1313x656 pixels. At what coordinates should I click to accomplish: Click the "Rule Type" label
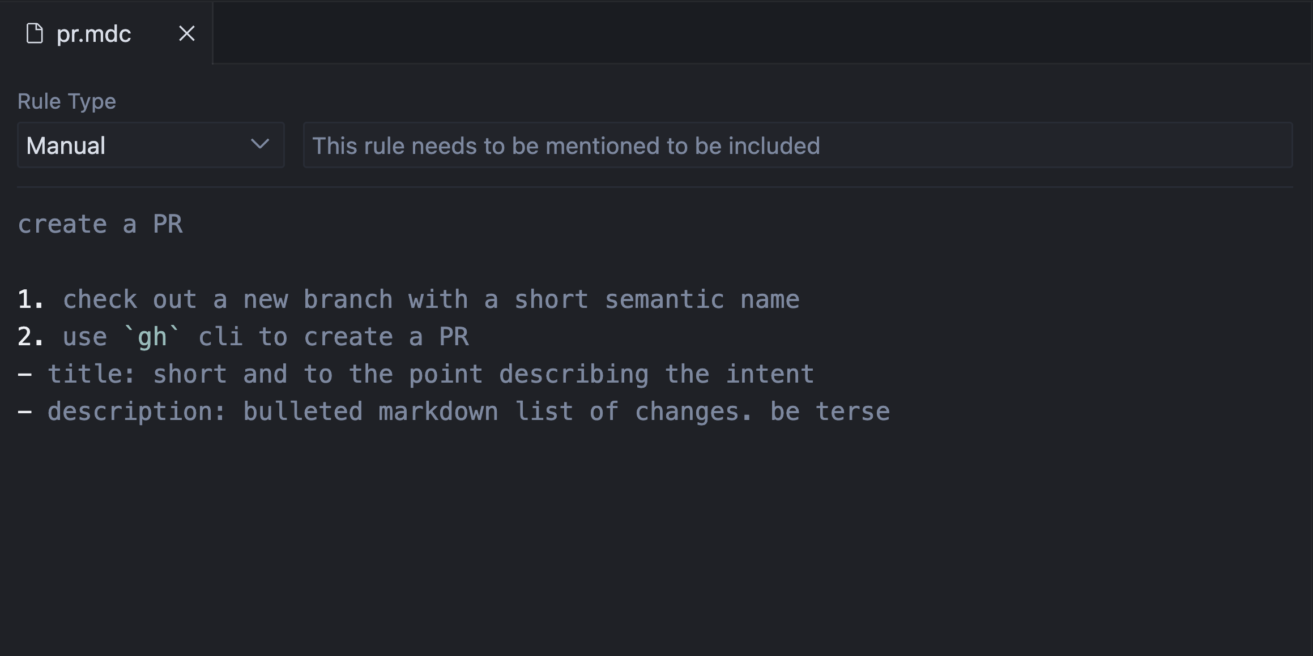coord(67,101)
